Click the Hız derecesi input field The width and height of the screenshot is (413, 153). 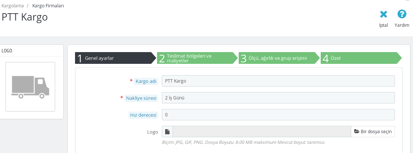[x=278, y=115]
